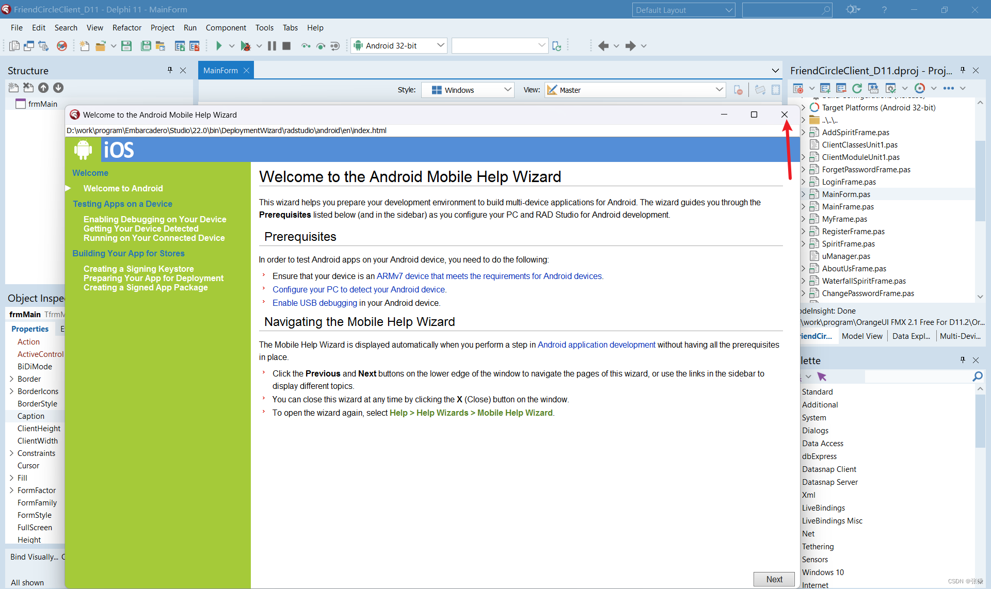Viewport: 991px width, 589px height.
Task: Open the Enable USB debugging link
Action: pyautogui.click(x=314, y=303)
